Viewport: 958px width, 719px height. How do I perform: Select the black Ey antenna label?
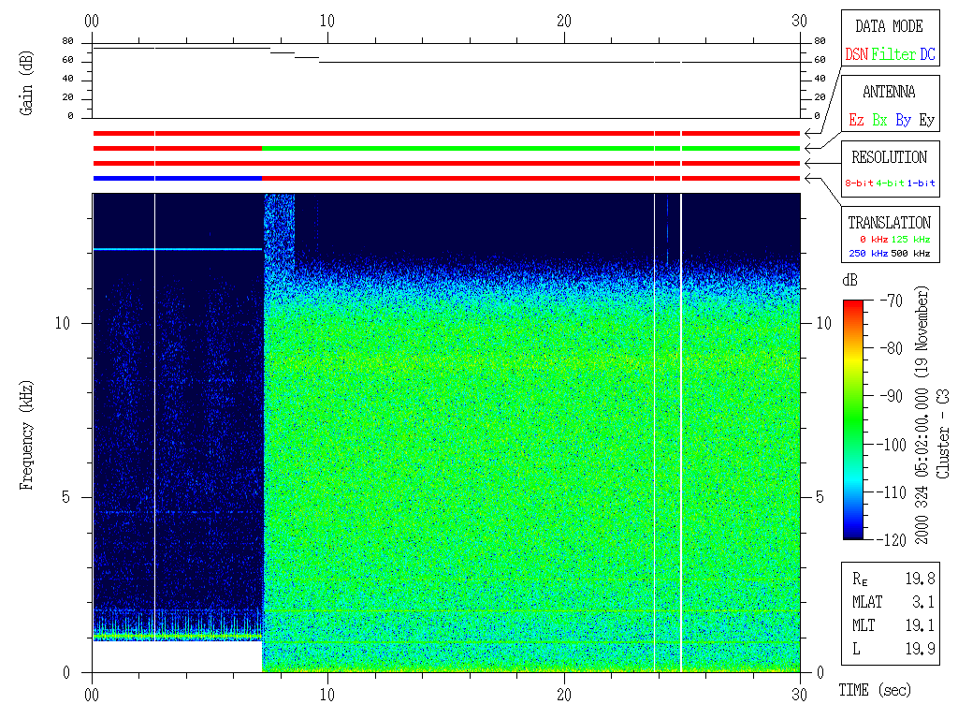pyautogui.click(x=926, y=121)
